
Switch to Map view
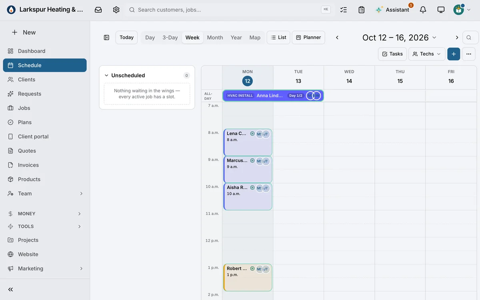[x=255, y=38]
